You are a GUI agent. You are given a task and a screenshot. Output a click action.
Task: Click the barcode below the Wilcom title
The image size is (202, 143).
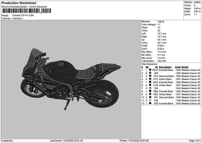point(25,11)
